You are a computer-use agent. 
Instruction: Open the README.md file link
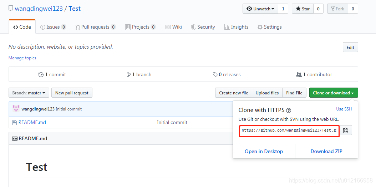32,122
